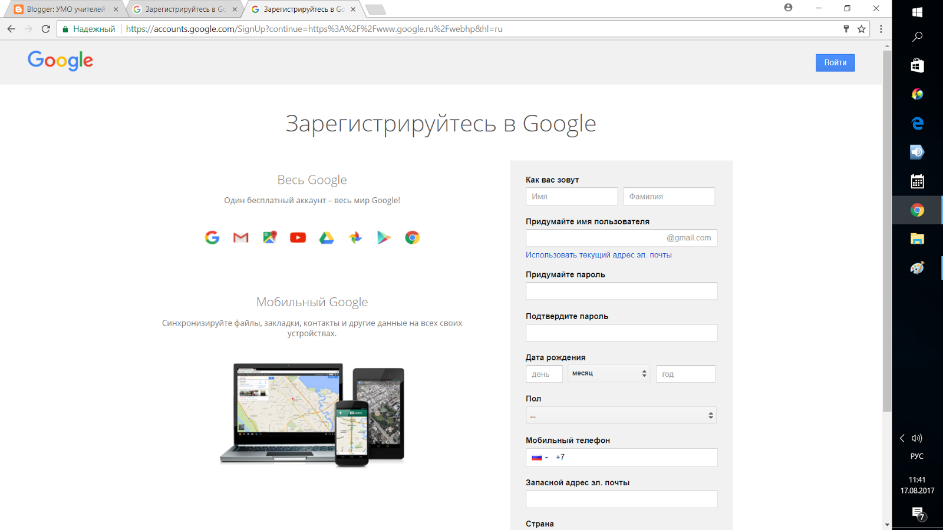Click the Google Maps app icon

(269, 237)
